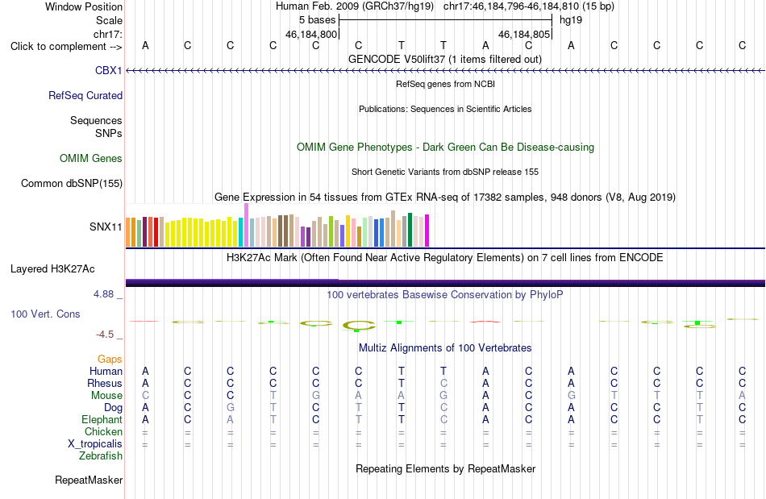766x499 pixels.
Task: Click 'Repeating Elements by RepeatMasker' title
Action: 445,468
